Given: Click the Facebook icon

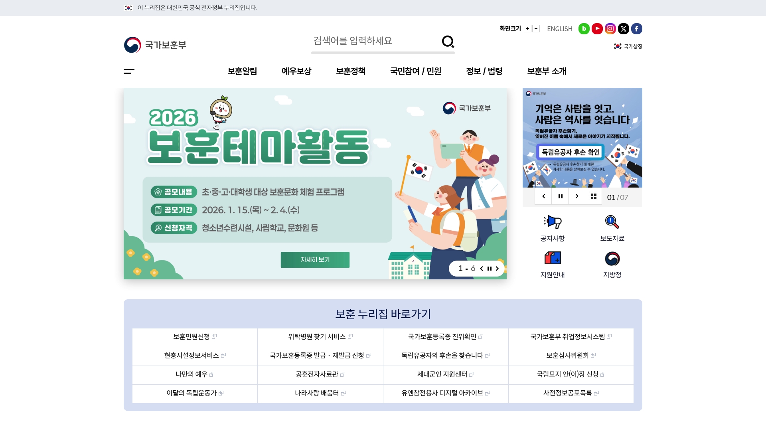Looking at the screenshot, I should [x=637, y=29].
